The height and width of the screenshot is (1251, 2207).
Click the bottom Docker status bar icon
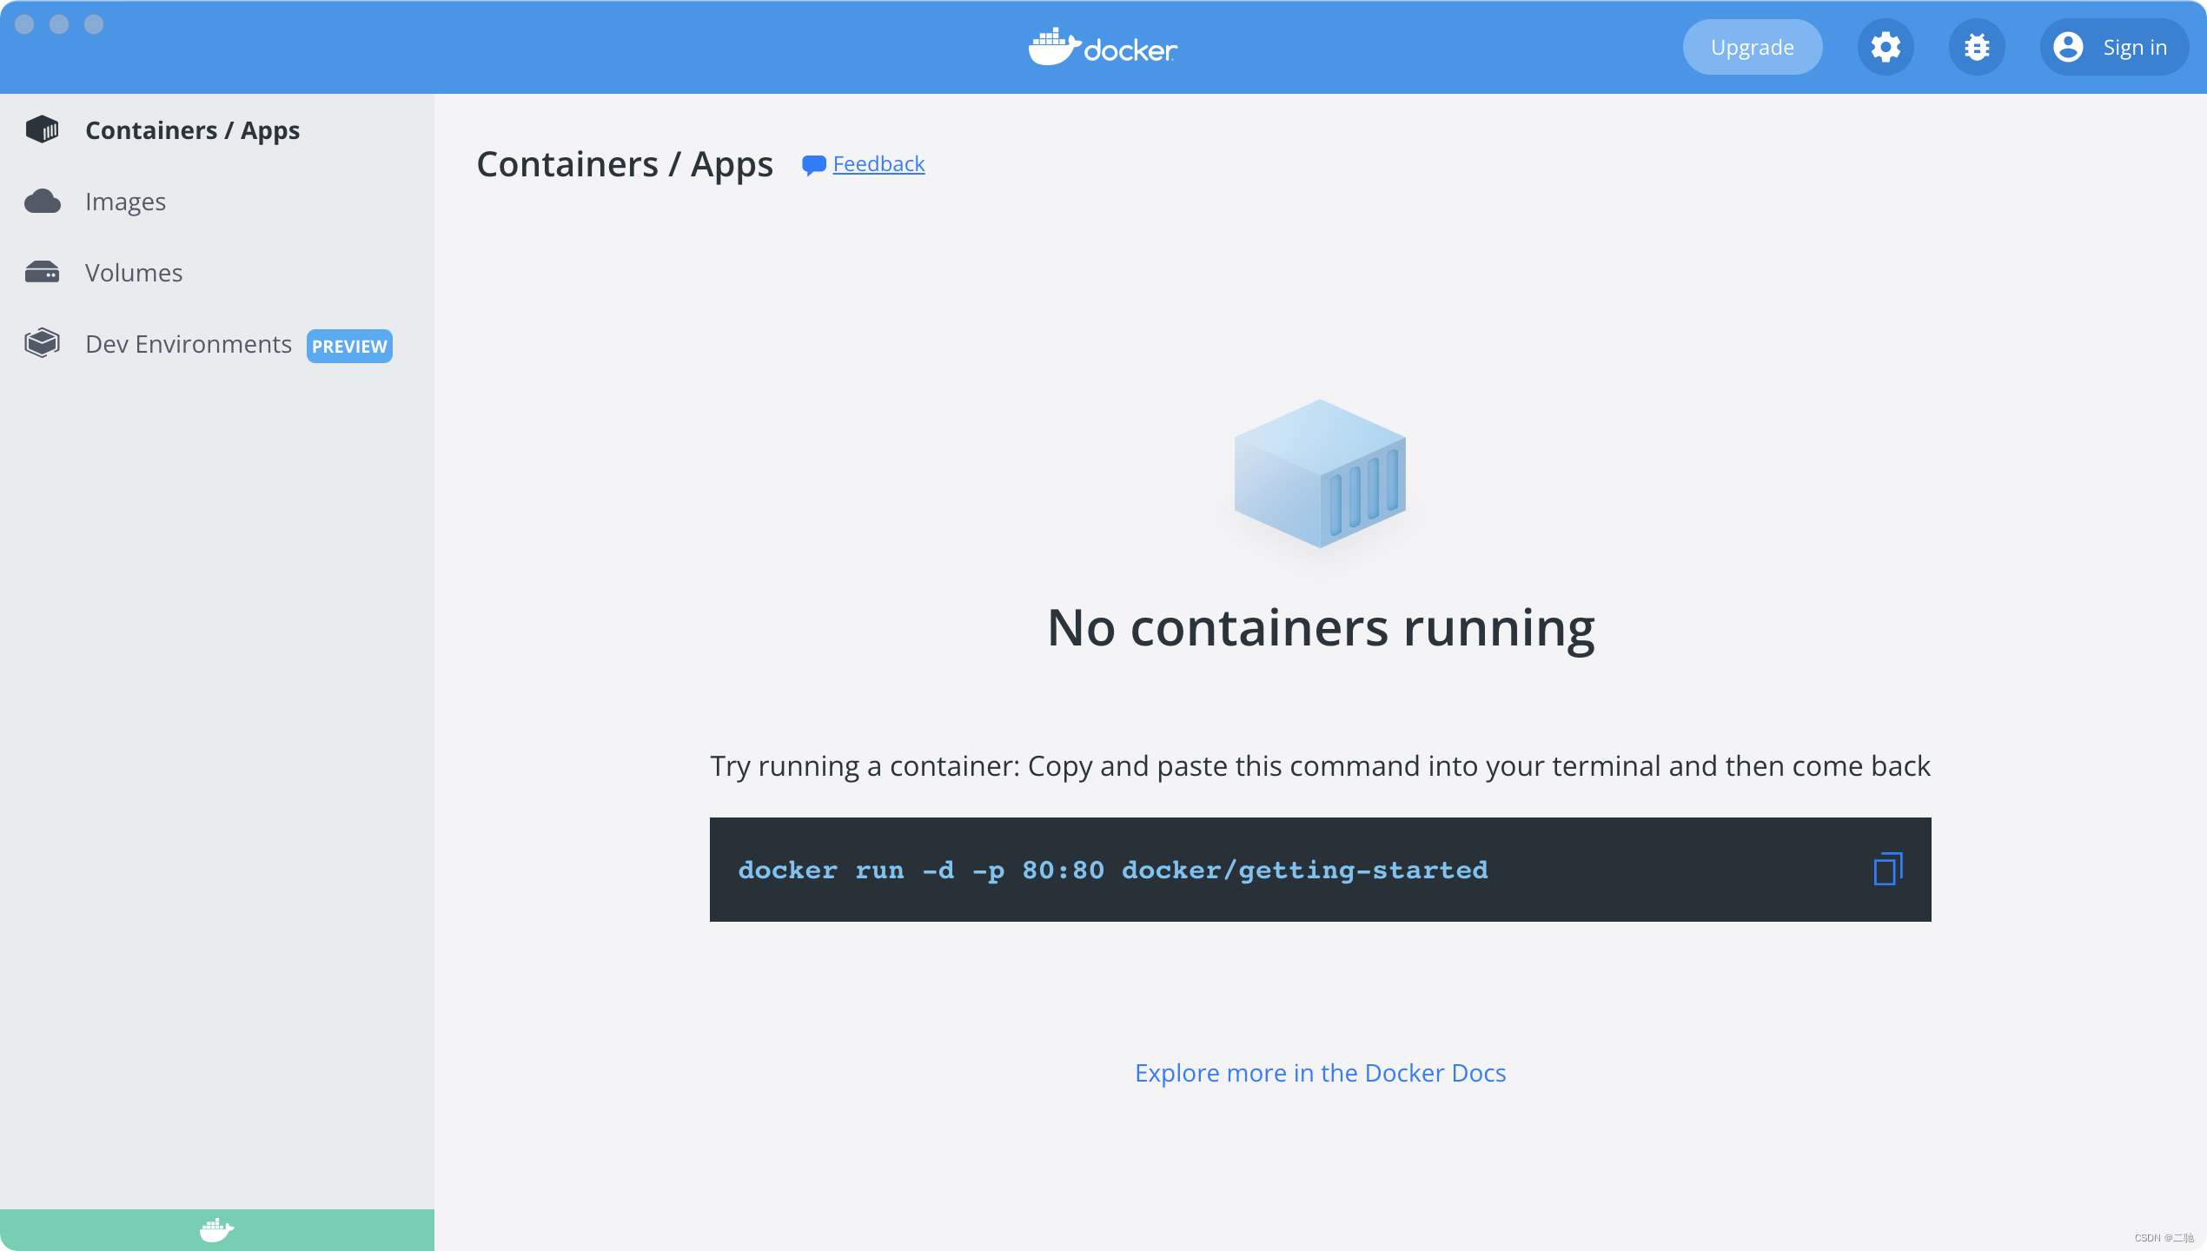coord(215,1227)
